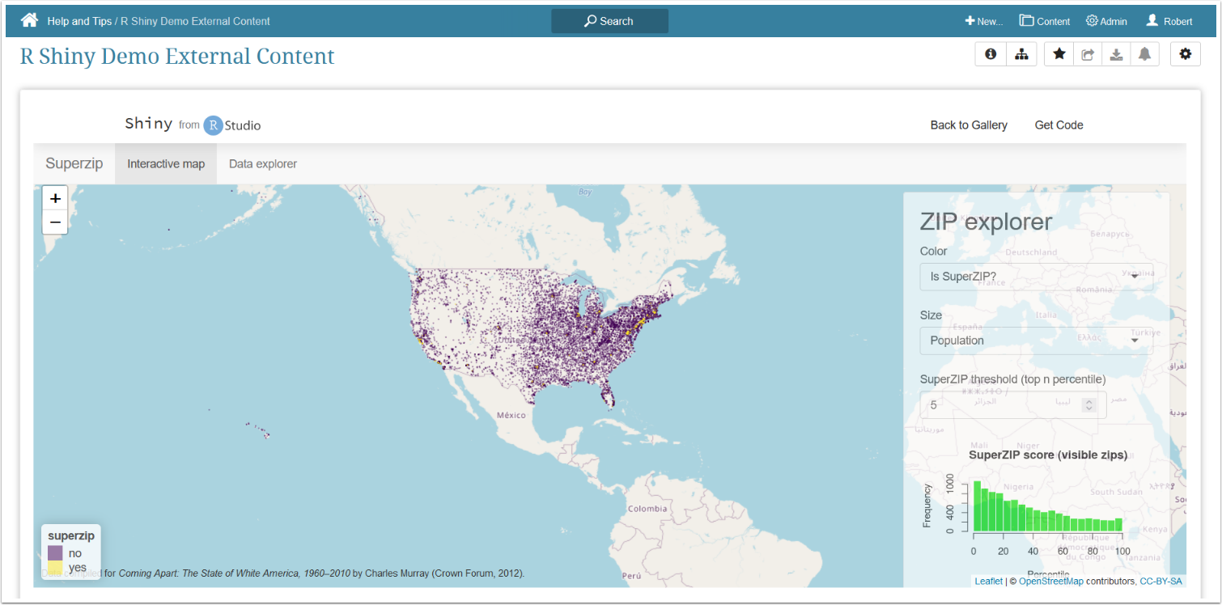Screen dimensions: 1222x605
Task: Click Back to Gallery link
Action: click(x=969, y=125)
